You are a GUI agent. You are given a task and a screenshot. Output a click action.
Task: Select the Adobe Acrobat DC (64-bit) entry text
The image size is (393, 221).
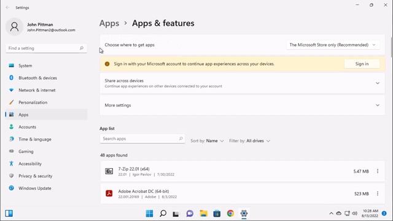144,191
